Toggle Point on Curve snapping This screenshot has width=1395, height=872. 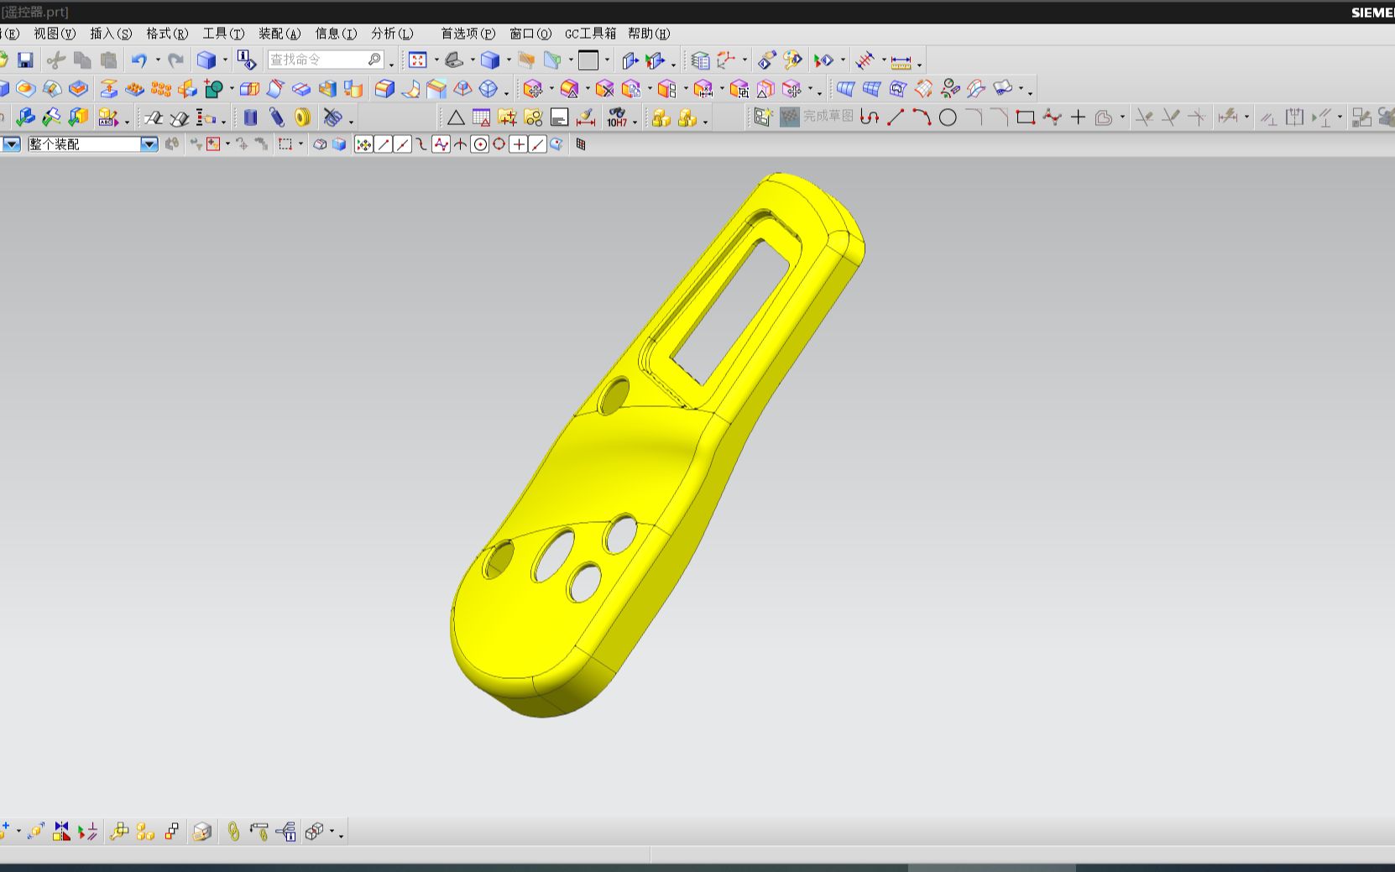[x=538, y=144]
